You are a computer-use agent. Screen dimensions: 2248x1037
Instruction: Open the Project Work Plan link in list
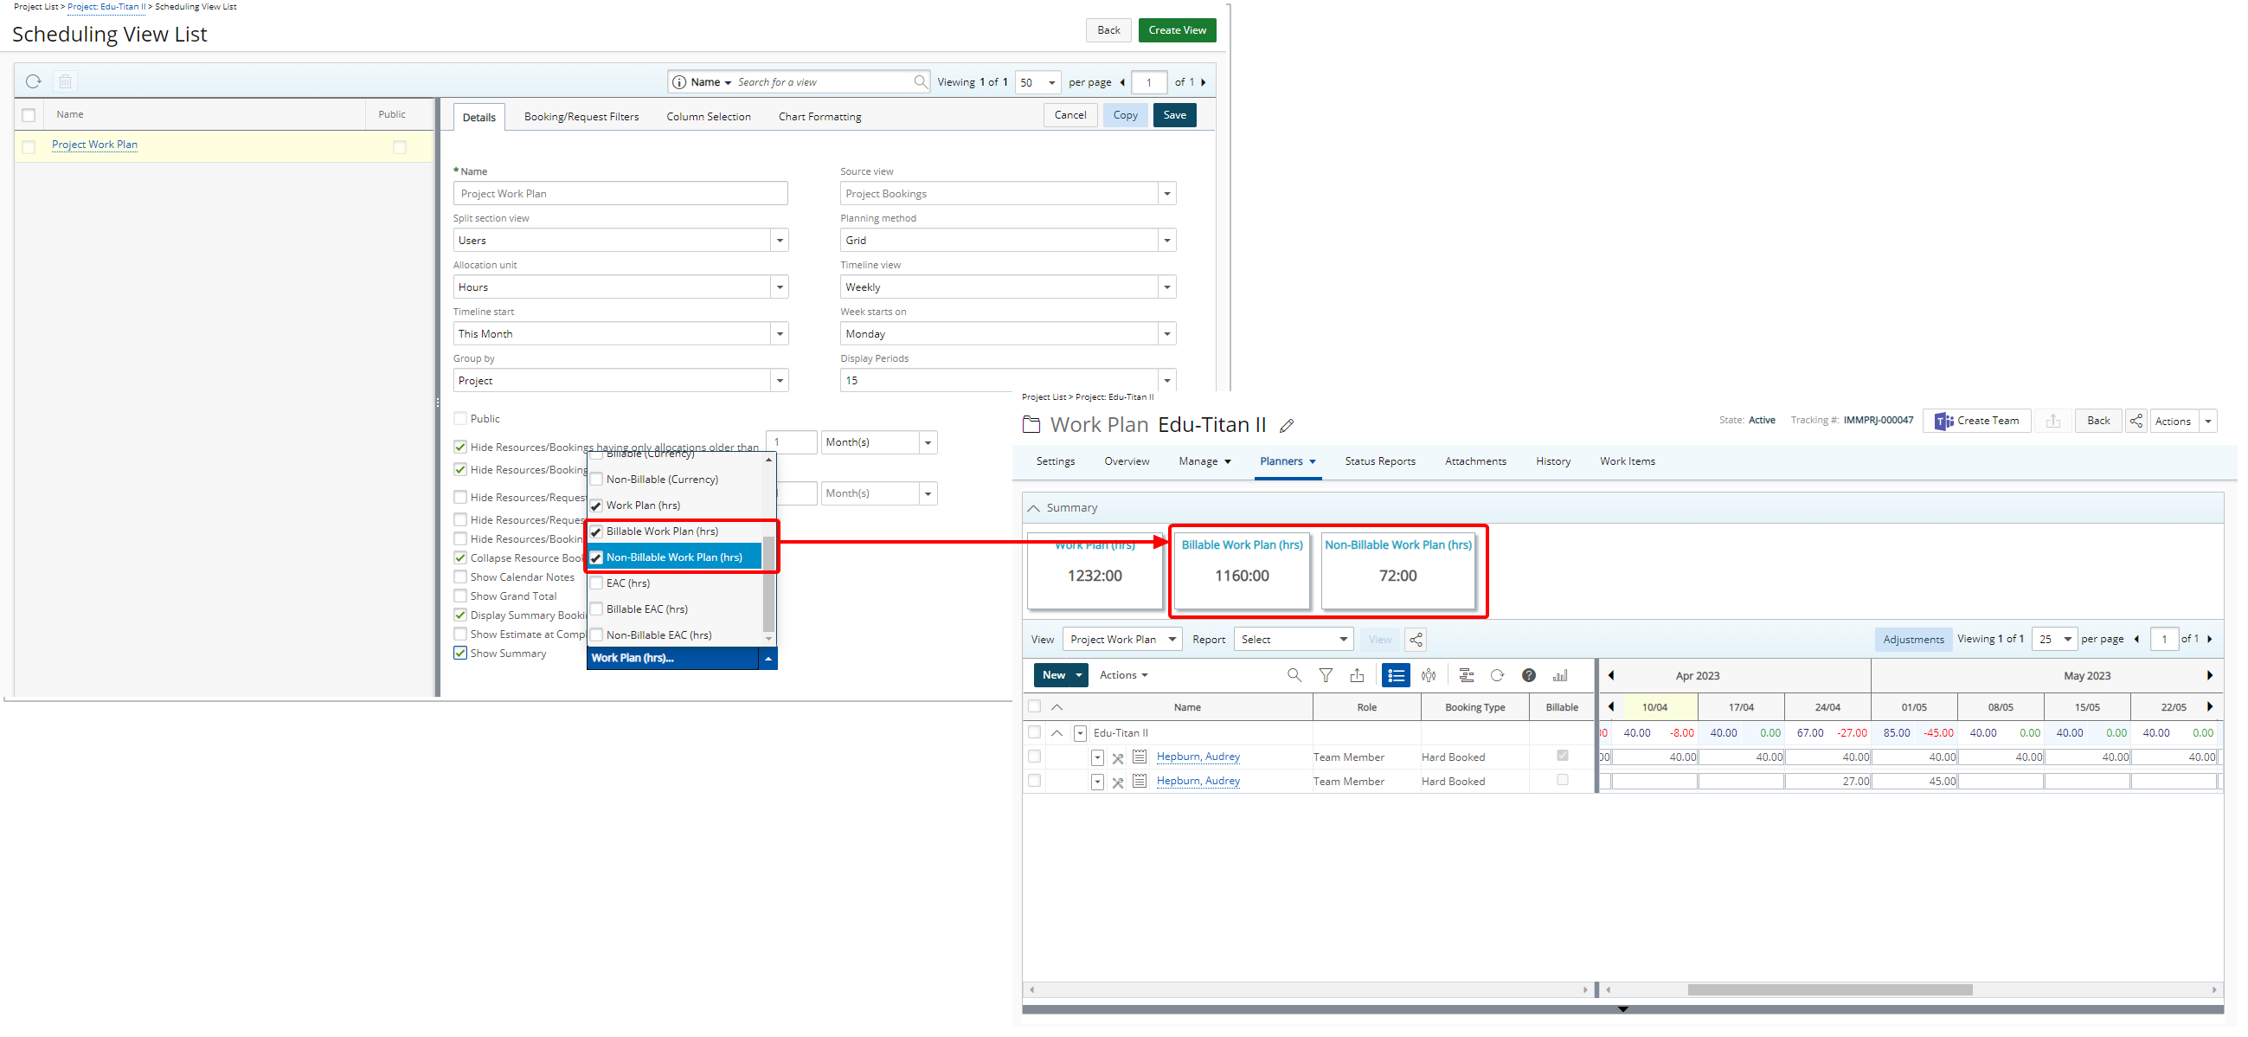94,145
